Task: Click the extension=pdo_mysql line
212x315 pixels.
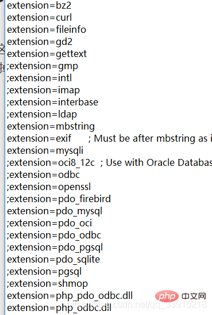Action: click(x=55, y=211)
